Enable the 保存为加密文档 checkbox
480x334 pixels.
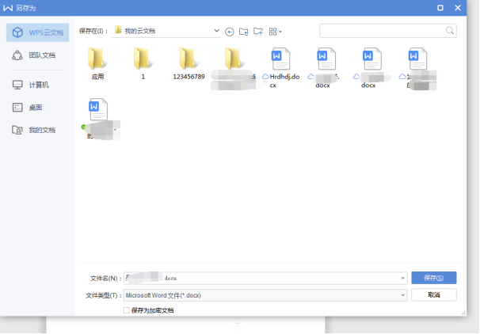127,310
